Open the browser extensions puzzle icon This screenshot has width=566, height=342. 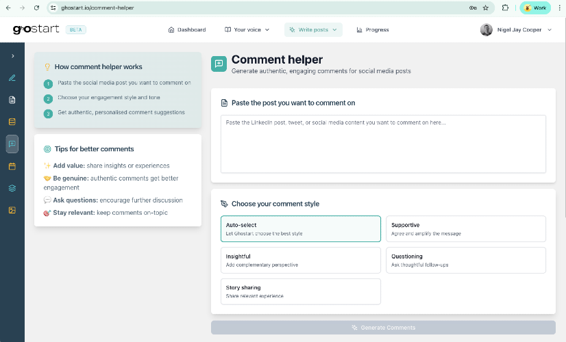click(506, 8)
